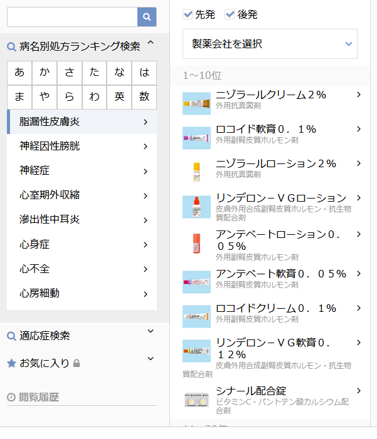Click the blue search magnifier button
The height and width of the screenshot is (439, 377).
point(147,17)
